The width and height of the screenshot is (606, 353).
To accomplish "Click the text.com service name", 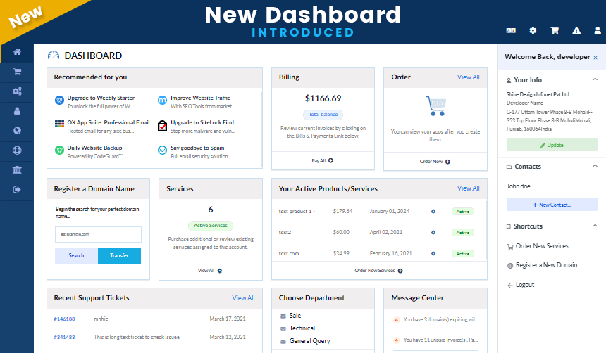I will (289, 253).
